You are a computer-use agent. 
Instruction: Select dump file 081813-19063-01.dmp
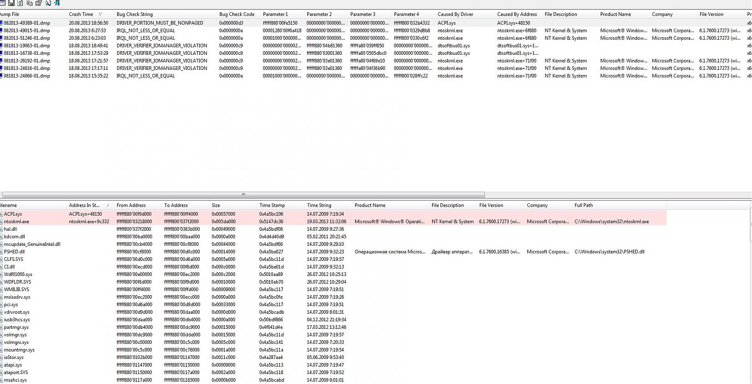[x=27, y=46]
